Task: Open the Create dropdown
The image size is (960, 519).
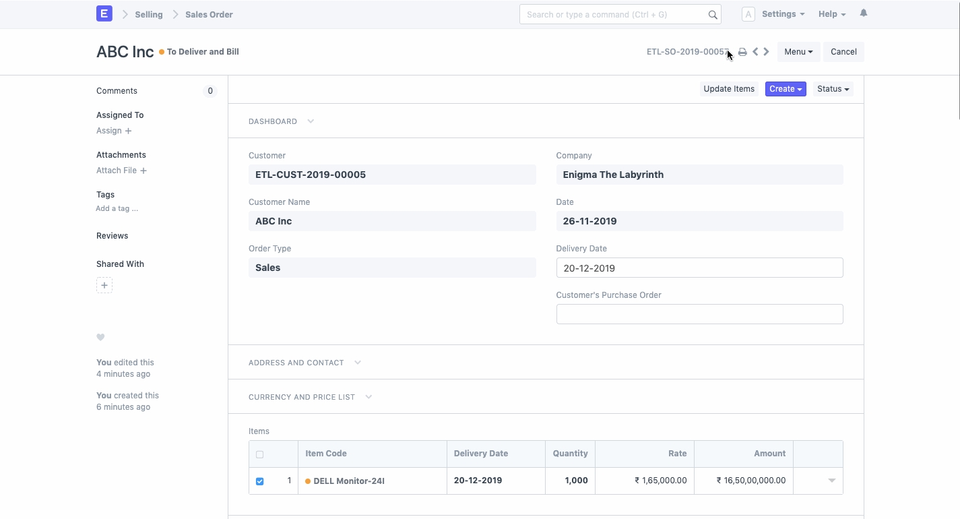Action: point(786,89)
